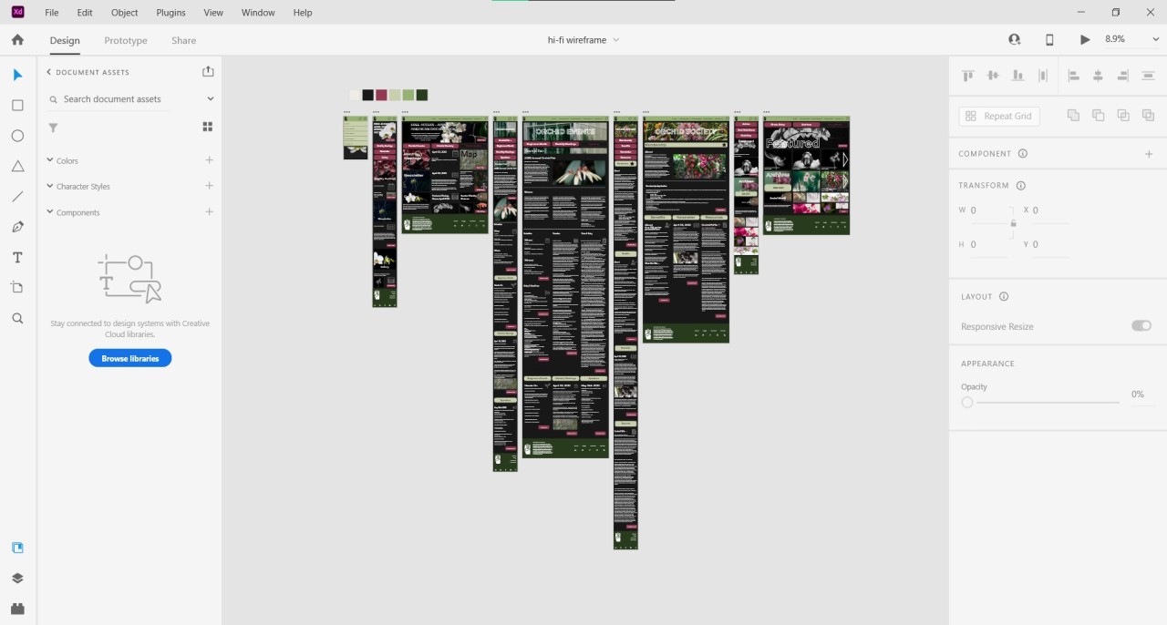
Task: Toggle the Responsive Resize switch
Action: tap(1141, 326)
